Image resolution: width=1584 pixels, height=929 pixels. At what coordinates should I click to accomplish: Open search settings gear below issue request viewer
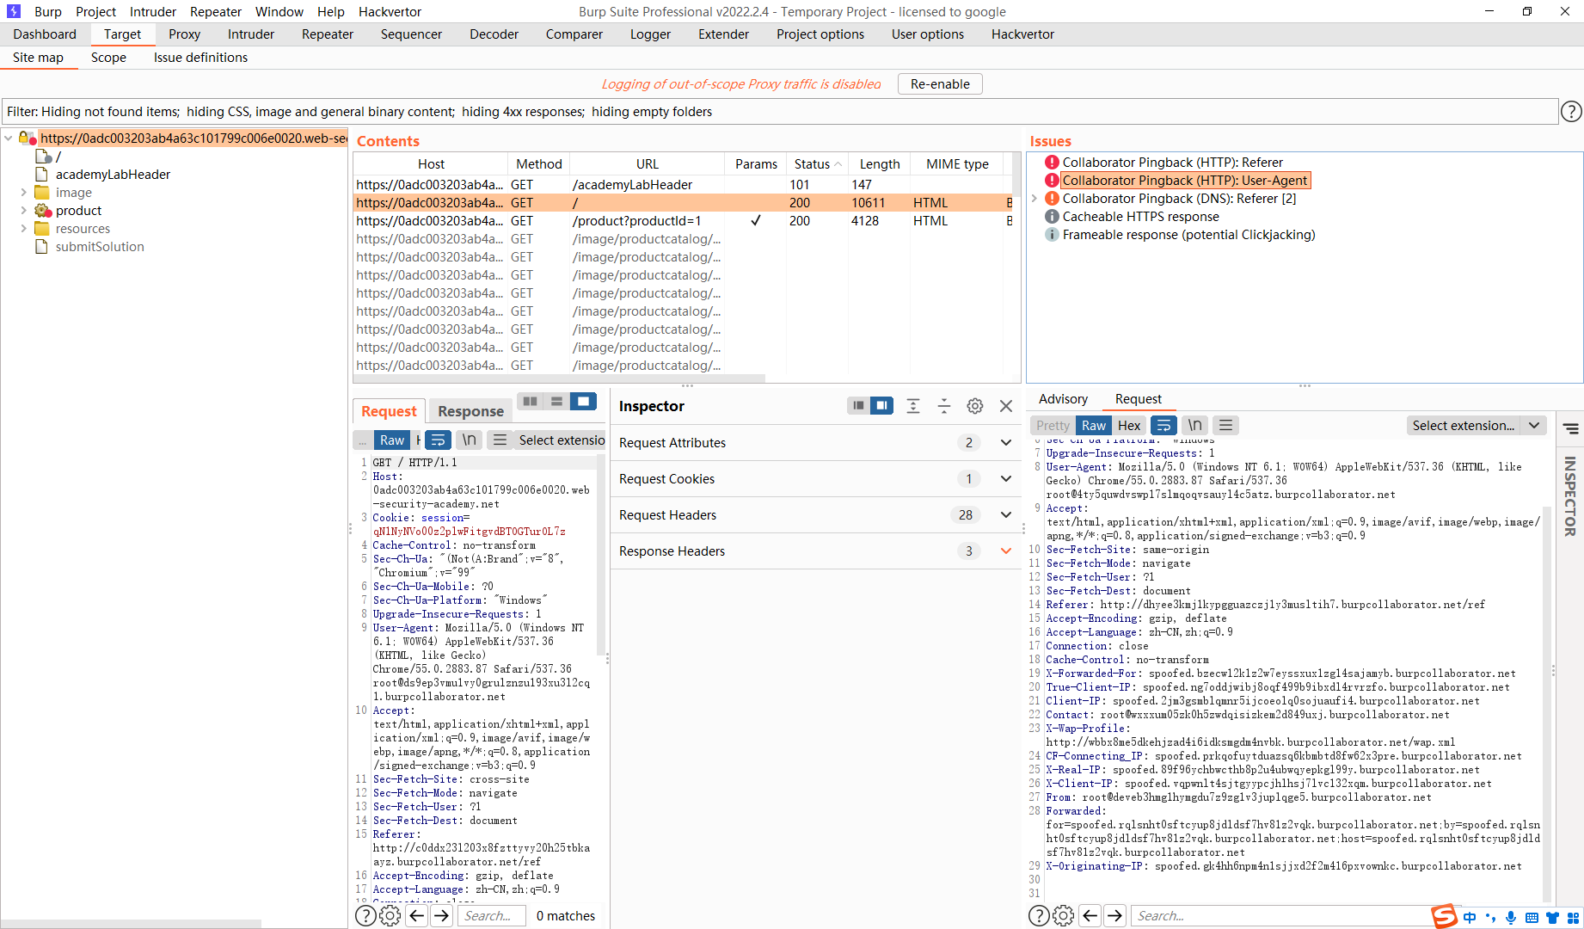click(1064, 916)
